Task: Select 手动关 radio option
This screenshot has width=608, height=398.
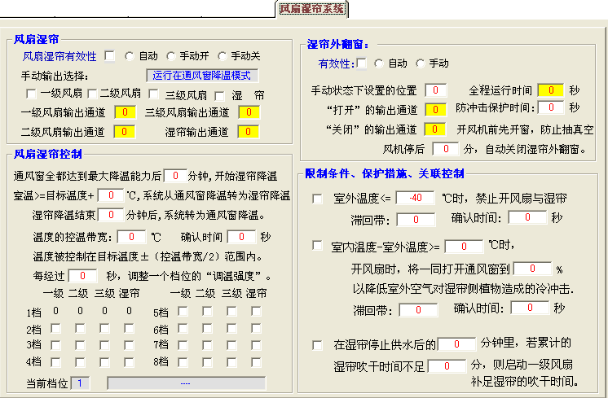Action: coord(222,56)
